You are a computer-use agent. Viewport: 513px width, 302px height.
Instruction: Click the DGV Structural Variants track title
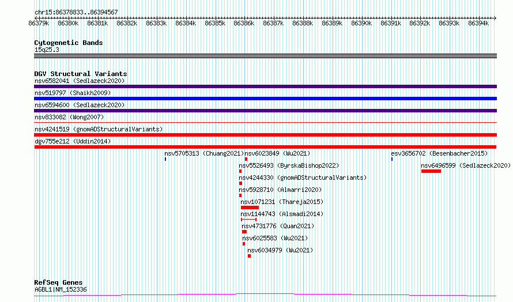pos(81,74)
